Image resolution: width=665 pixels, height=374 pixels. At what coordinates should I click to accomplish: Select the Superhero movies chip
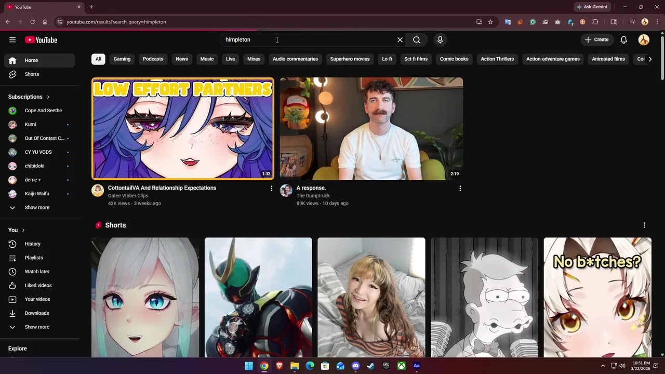(350, 59)
